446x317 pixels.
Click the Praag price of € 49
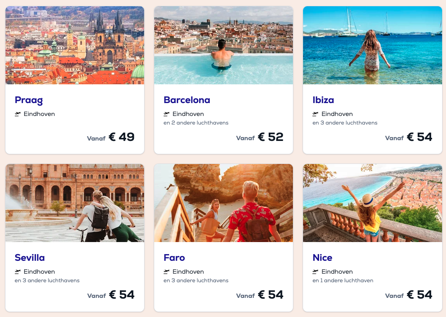tap(121, 137)
